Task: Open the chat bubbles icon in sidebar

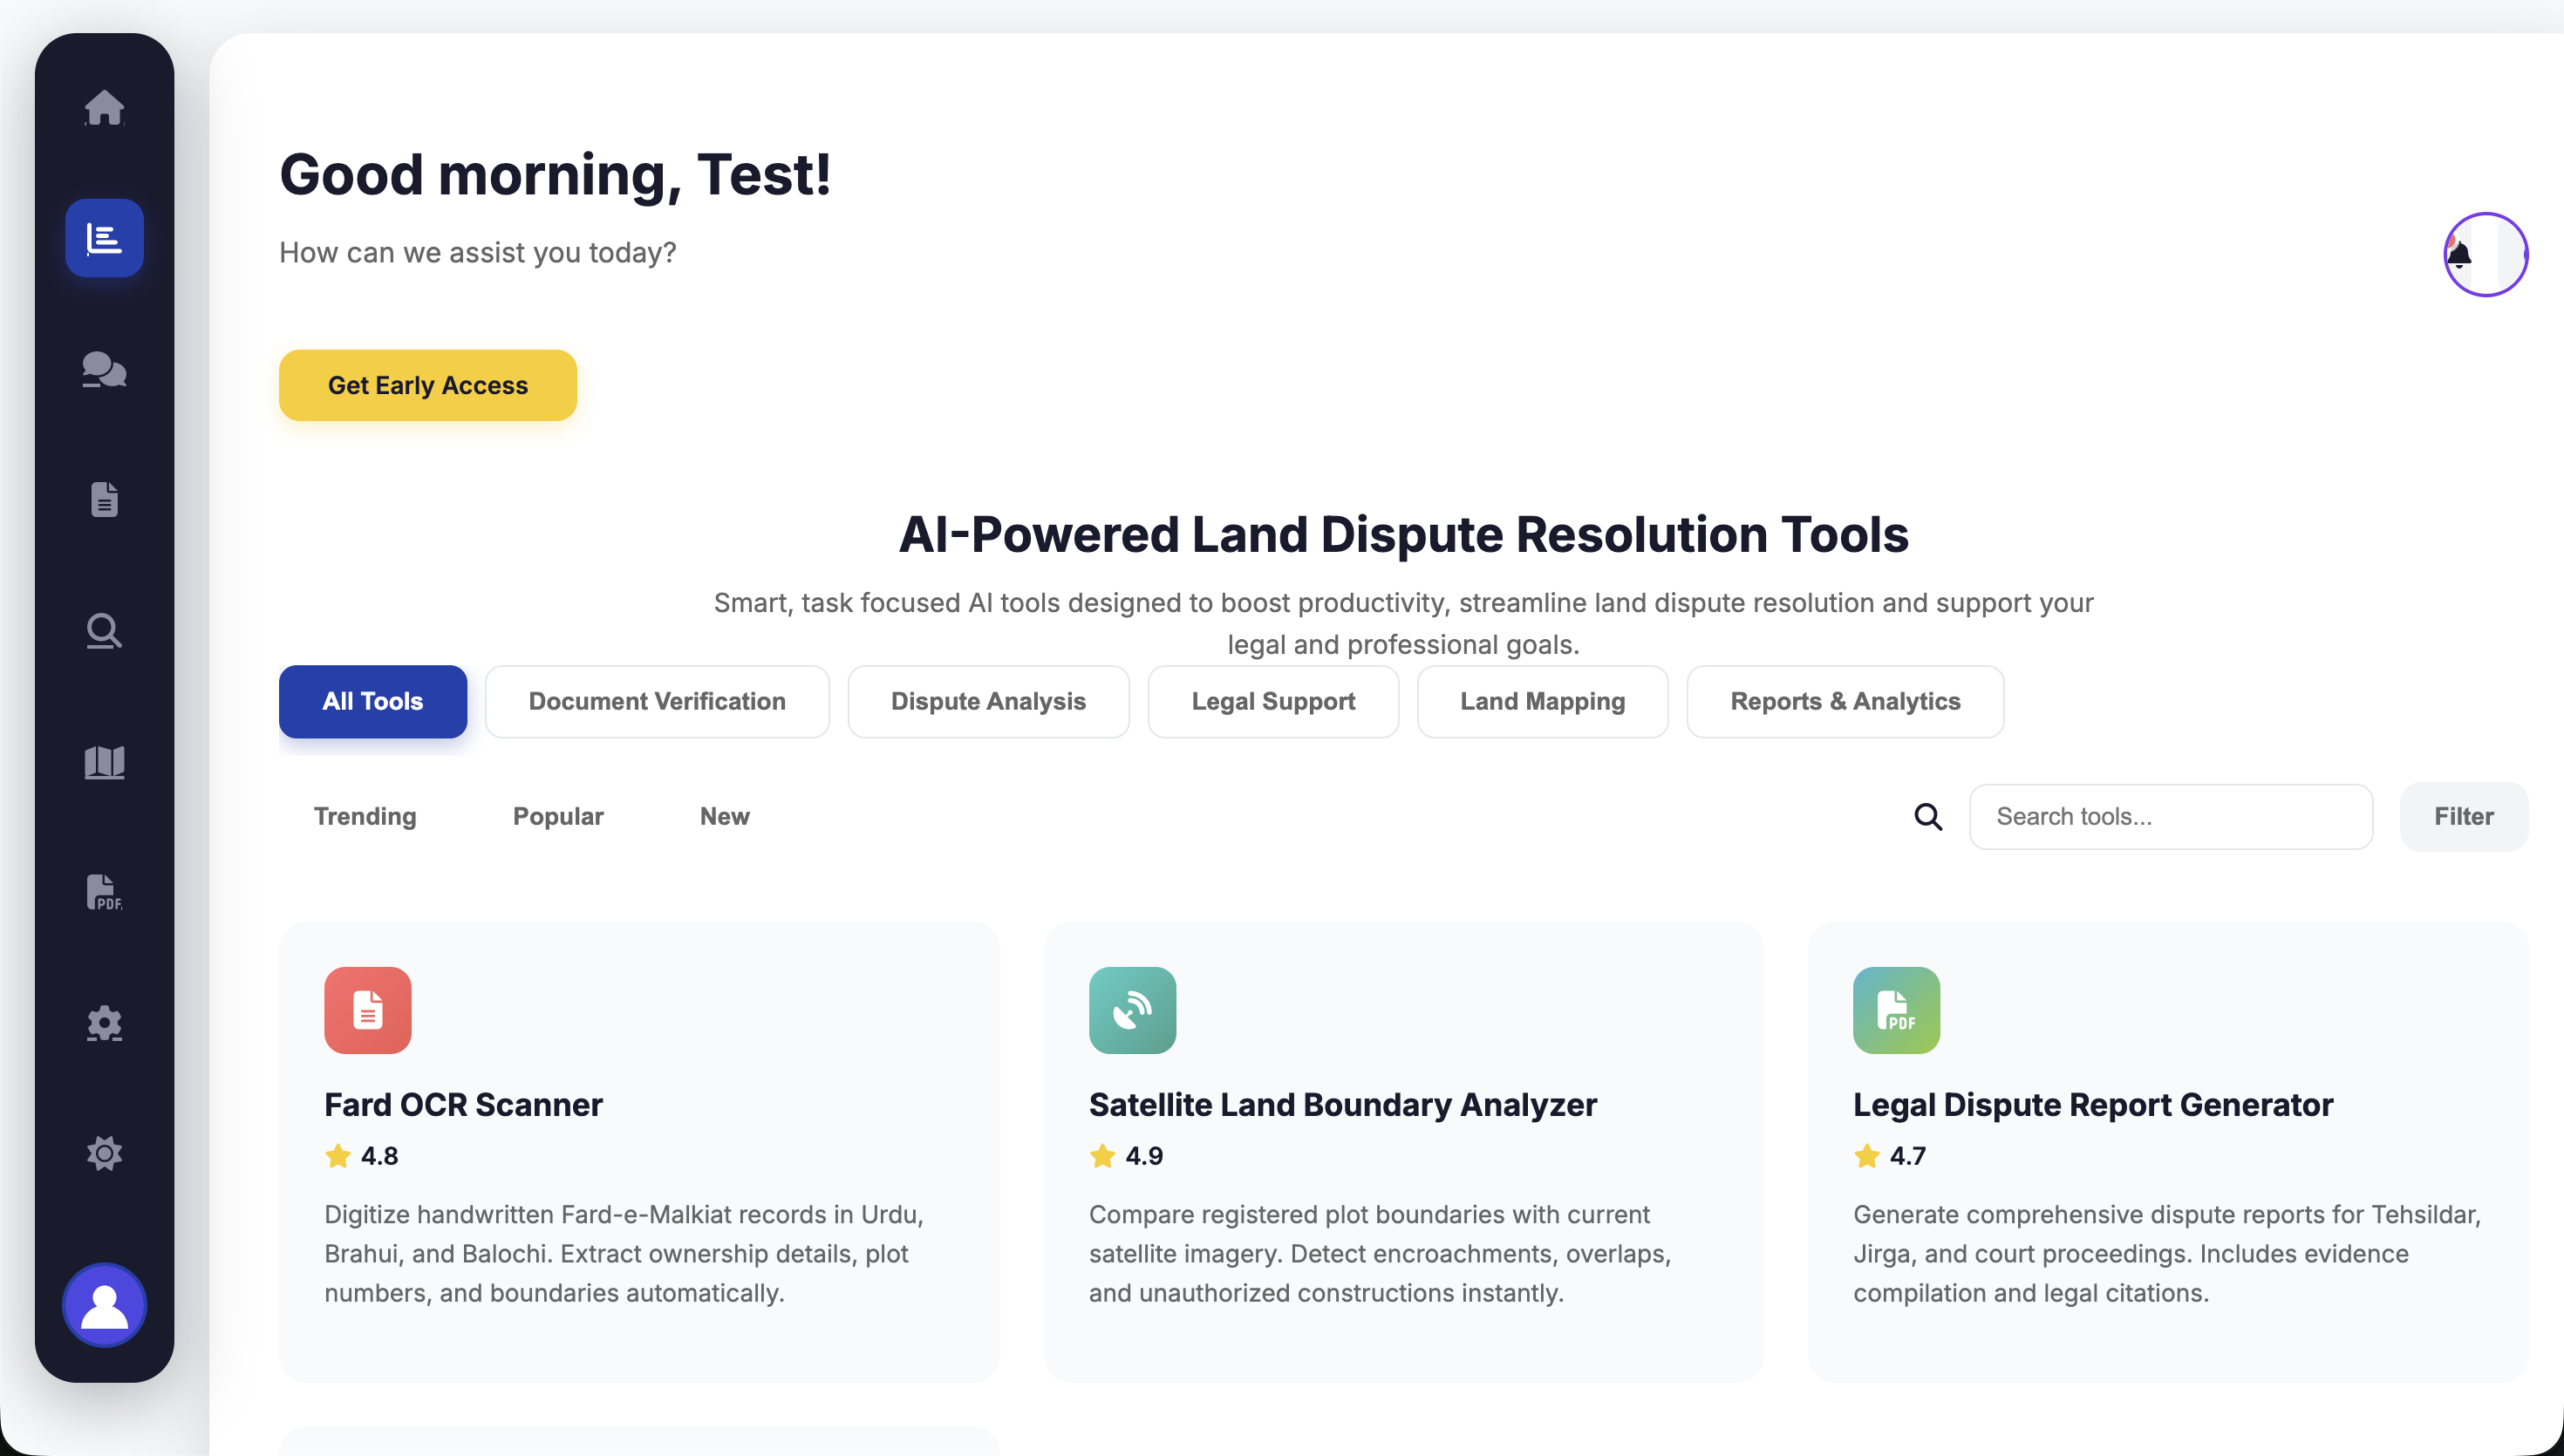Action: (x=104, y=369)
